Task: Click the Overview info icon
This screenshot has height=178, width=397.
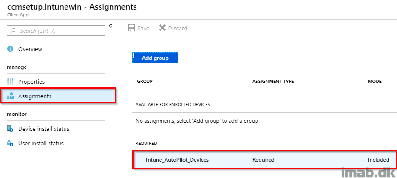Action: coord(10,49)
